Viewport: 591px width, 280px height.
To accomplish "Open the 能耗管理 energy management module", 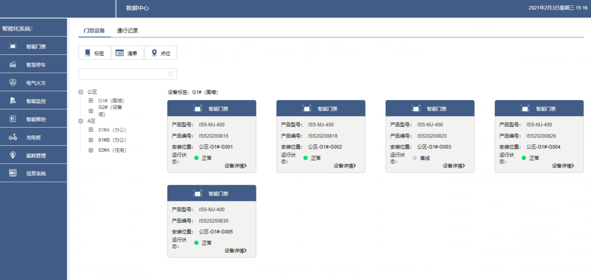I will pyautogui.click(x=33, y=155).
